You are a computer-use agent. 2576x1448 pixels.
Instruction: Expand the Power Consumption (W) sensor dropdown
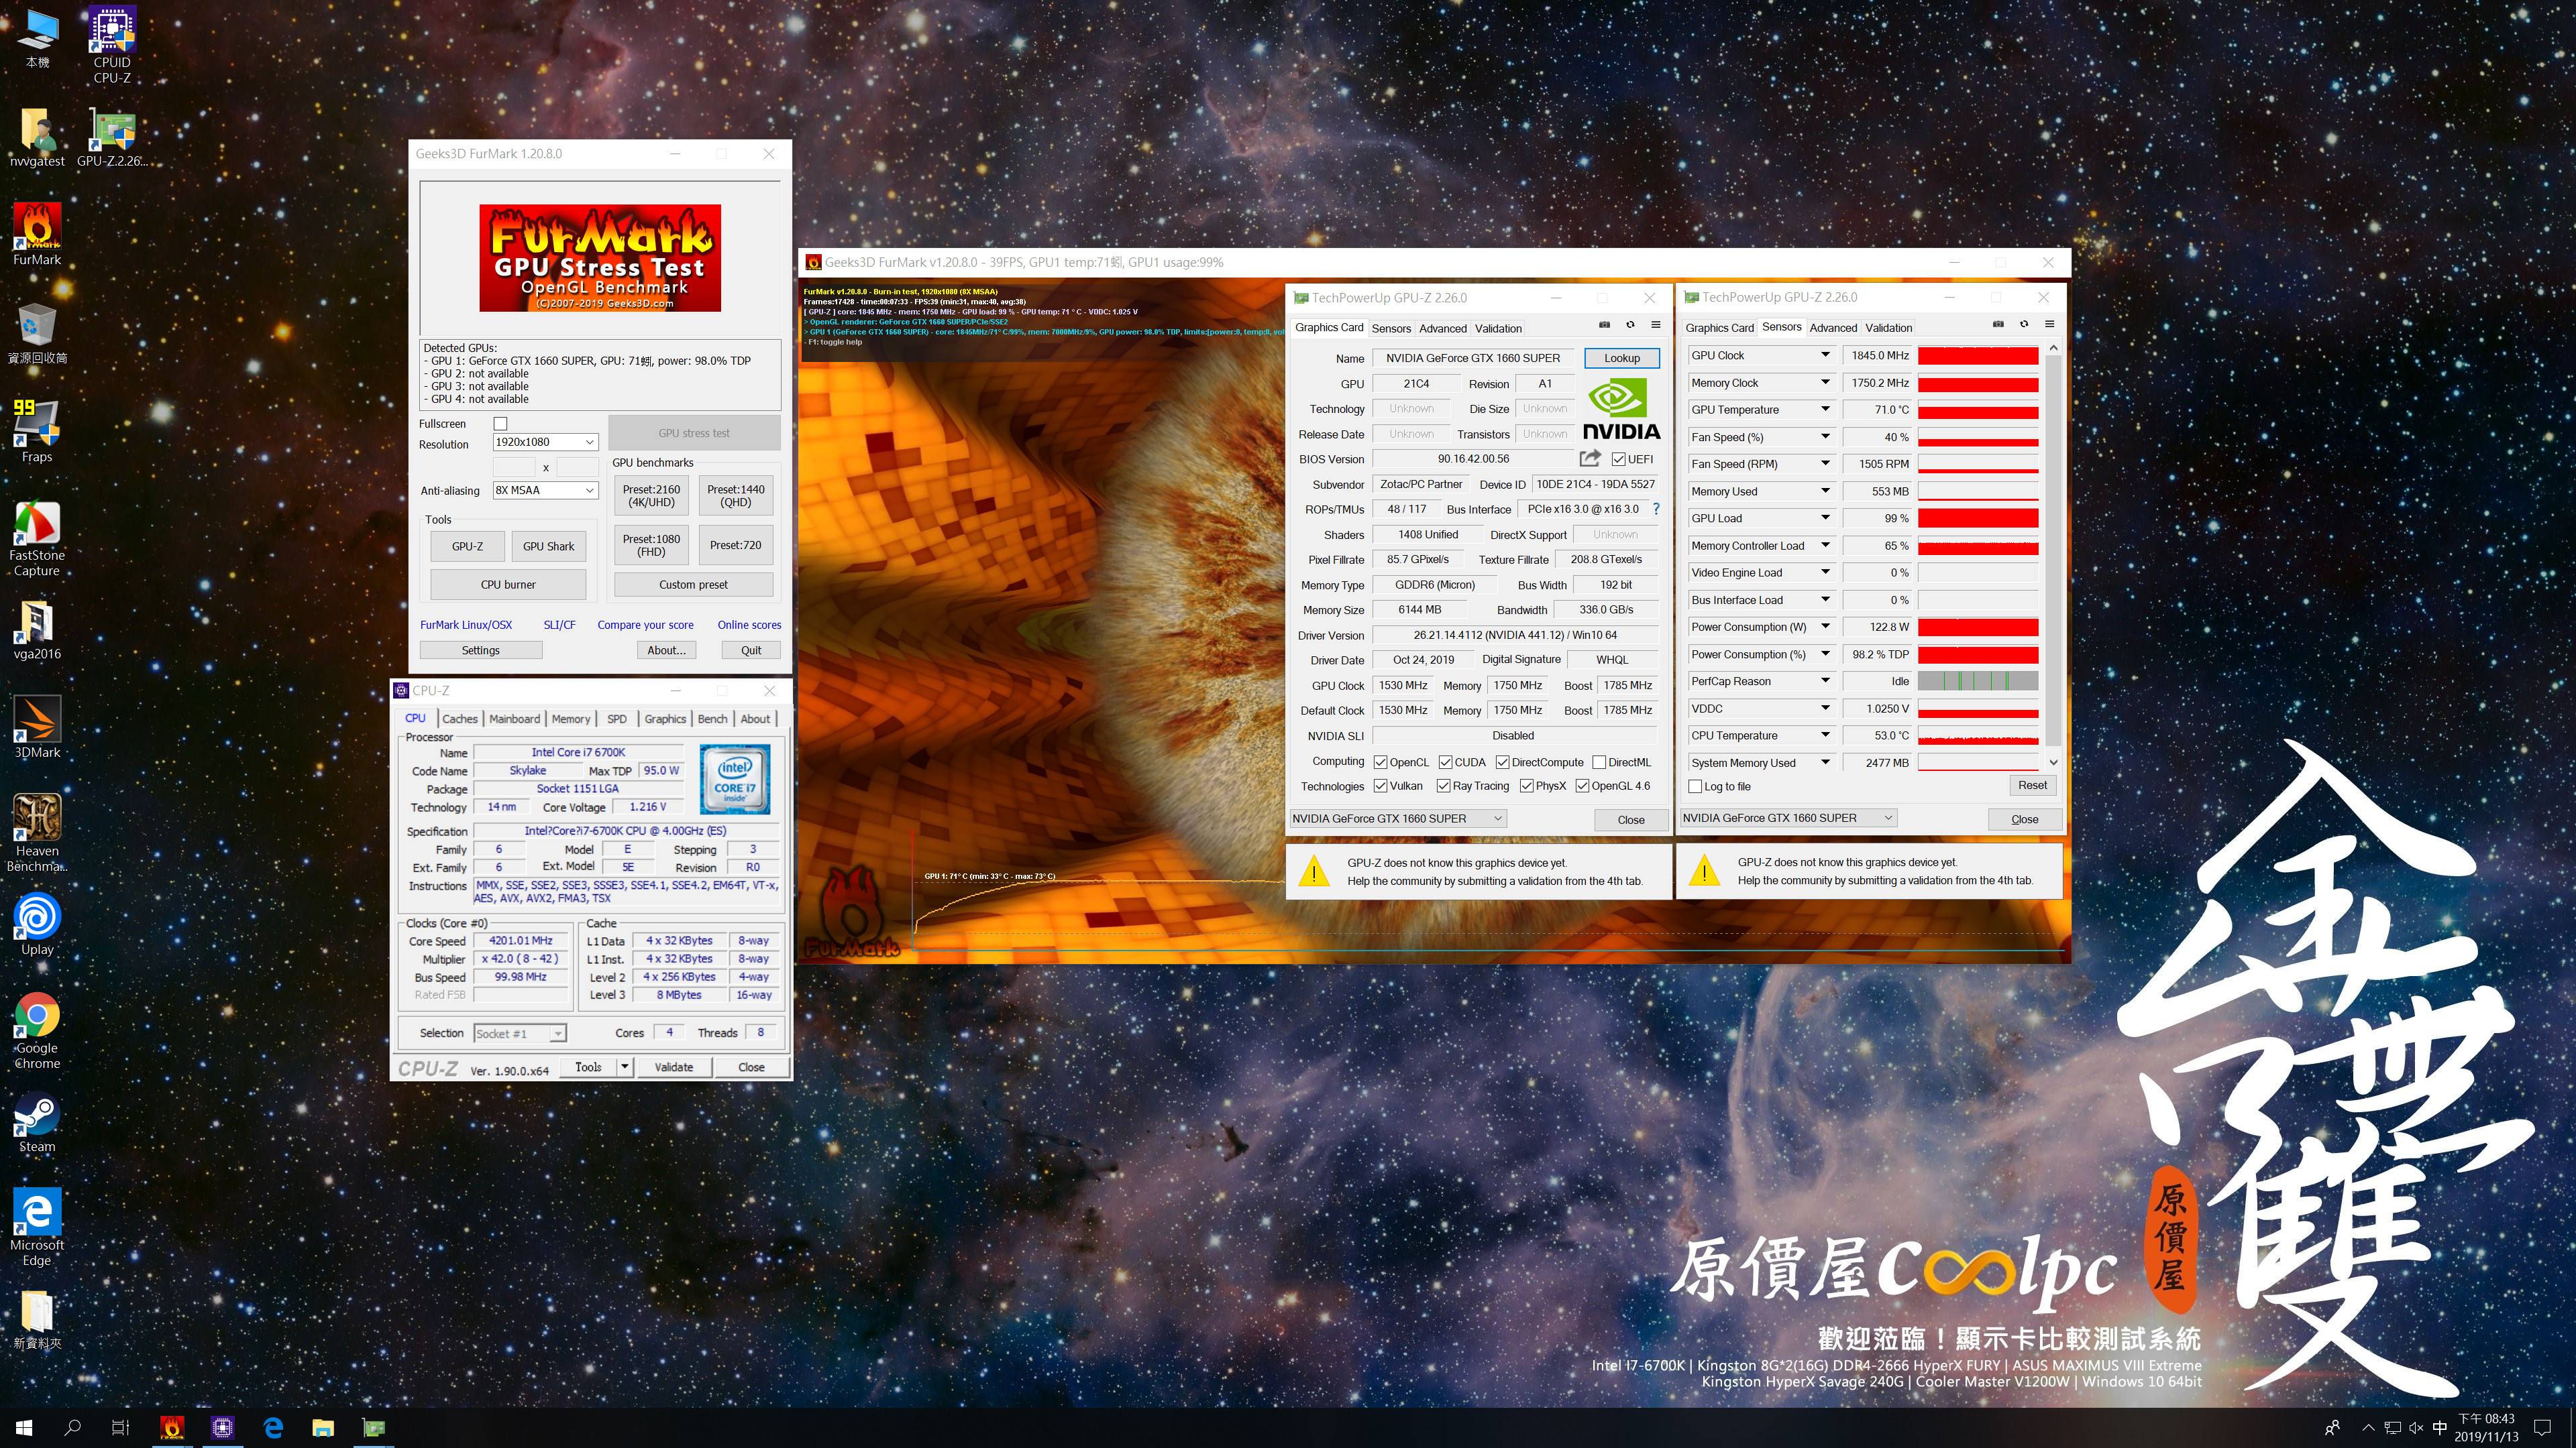[x=1825, y=627]
